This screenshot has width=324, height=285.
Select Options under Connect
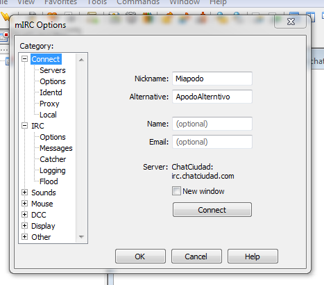point(53,81)
